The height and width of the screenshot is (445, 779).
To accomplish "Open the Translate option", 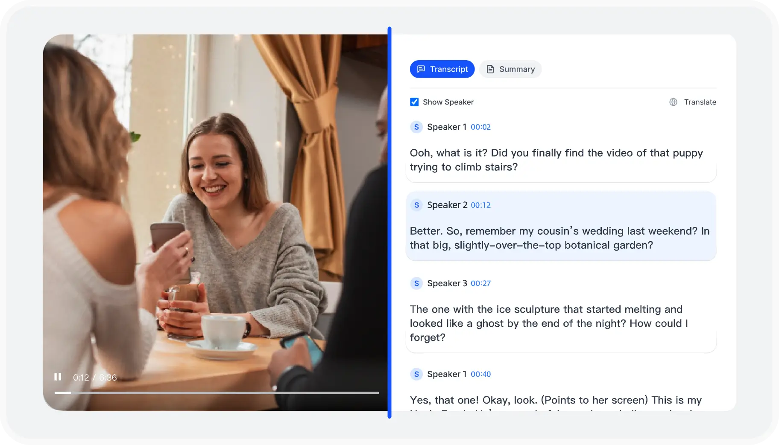I will click(x=693, y=102).
